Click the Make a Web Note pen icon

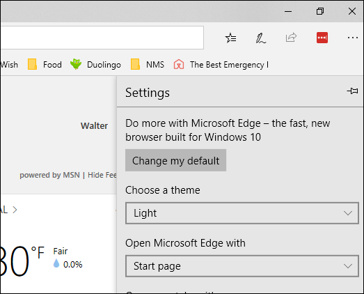pos(261,38)
